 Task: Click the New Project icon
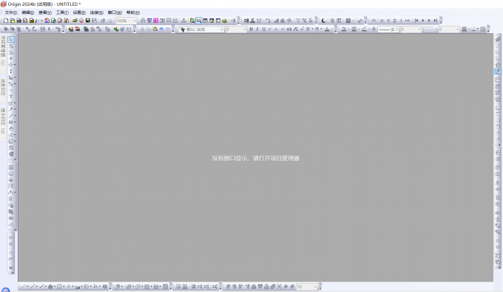(6, 21)
